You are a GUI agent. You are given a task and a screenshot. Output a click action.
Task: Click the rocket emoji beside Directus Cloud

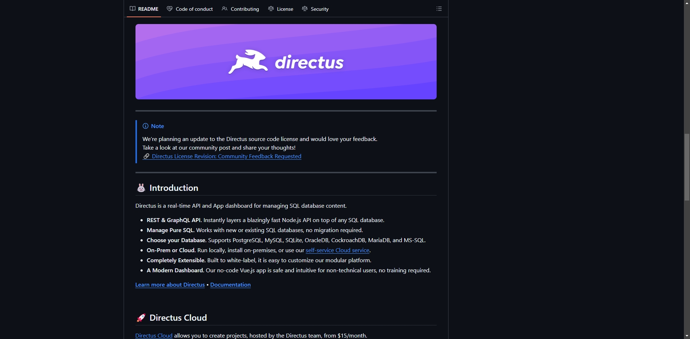(141, 318)
